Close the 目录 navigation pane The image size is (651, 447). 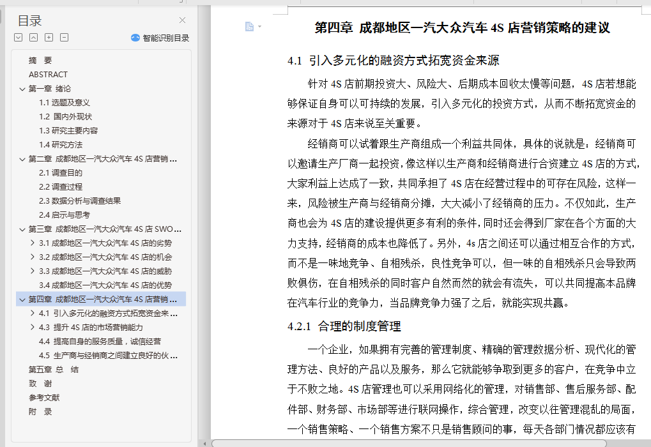(x=182, y=20)
